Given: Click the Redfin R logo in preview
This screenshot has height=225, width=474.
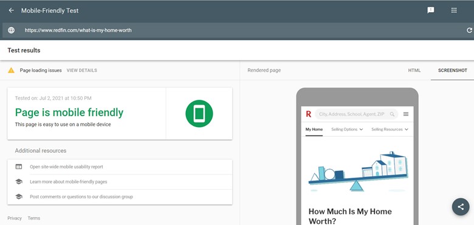Looking at the screenshot, I should (308, 114).
